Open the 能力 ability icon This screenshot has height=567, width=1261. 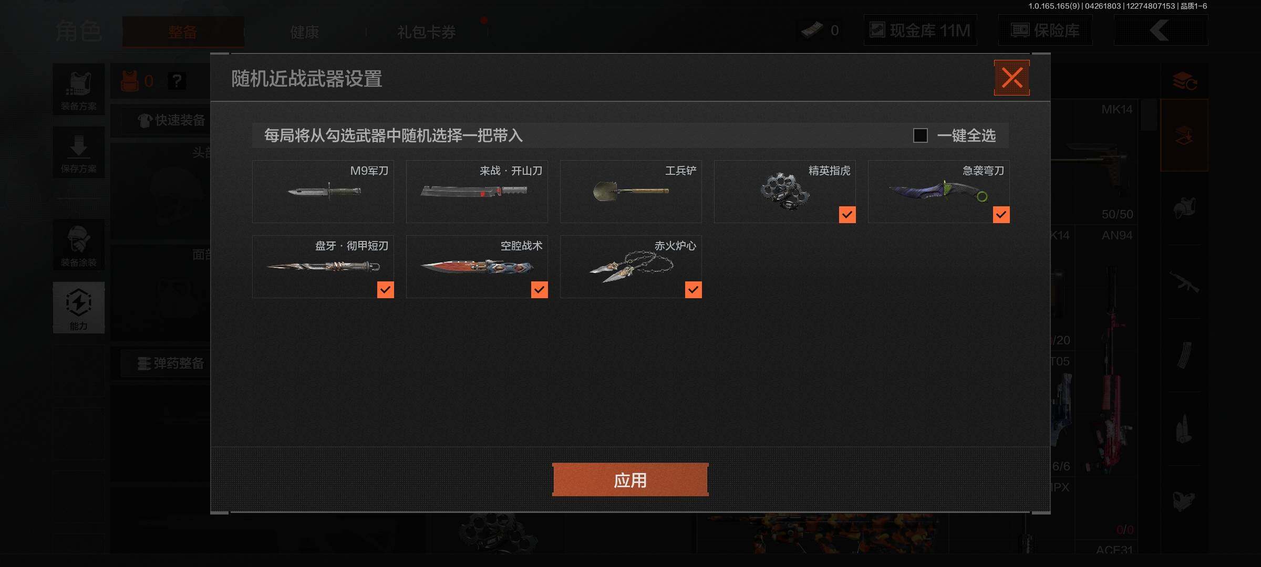click(79, 308)
